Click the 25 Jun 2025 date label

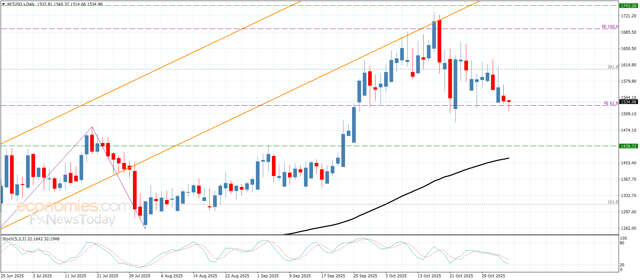[x=13, y=276]
